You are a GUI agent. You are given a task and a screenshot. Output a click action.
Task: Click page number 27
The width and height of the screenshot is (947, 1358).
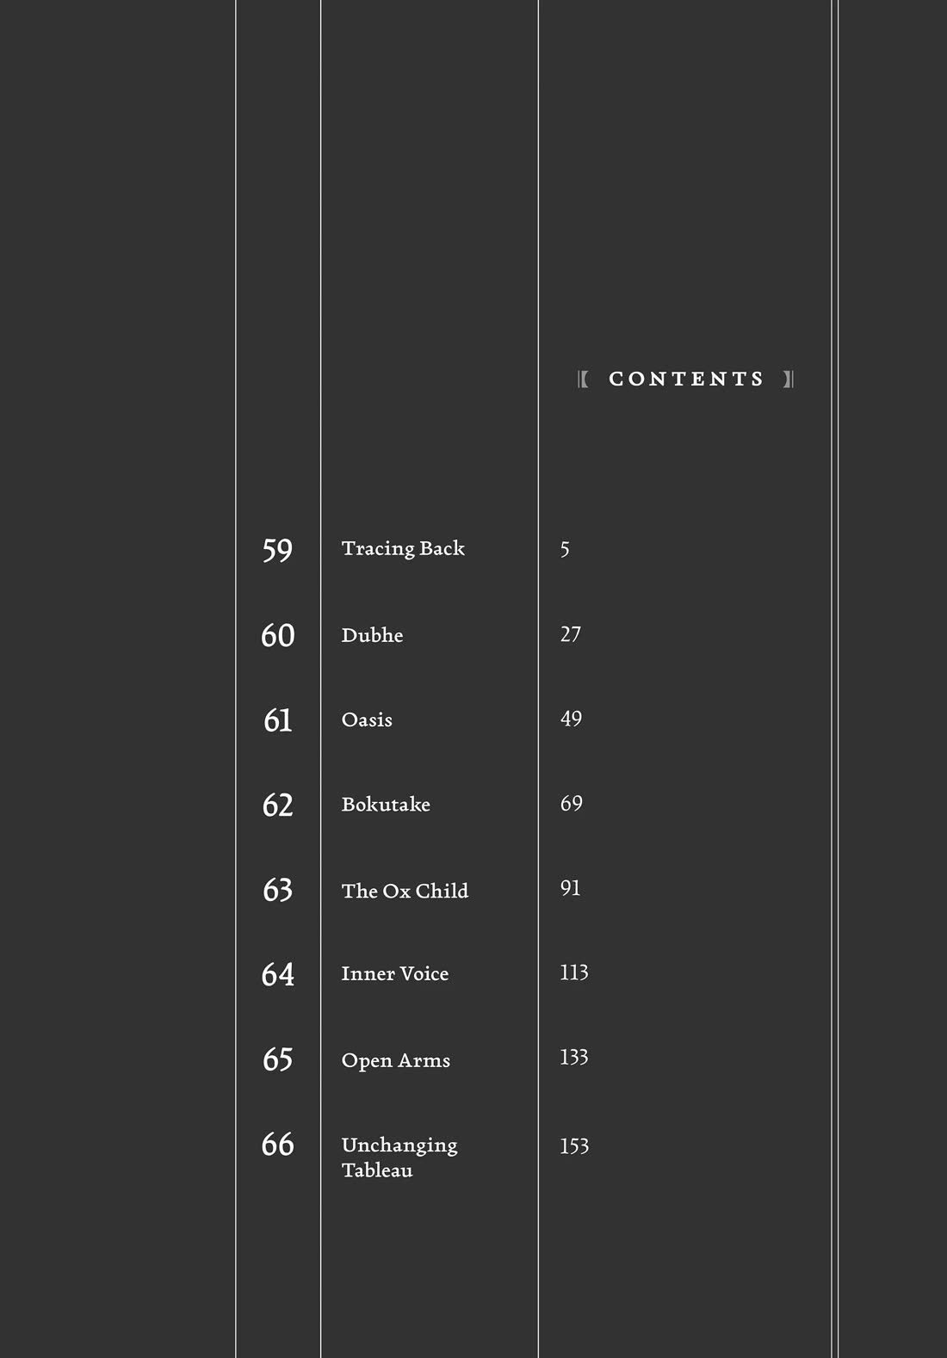[x=570, y=634]
